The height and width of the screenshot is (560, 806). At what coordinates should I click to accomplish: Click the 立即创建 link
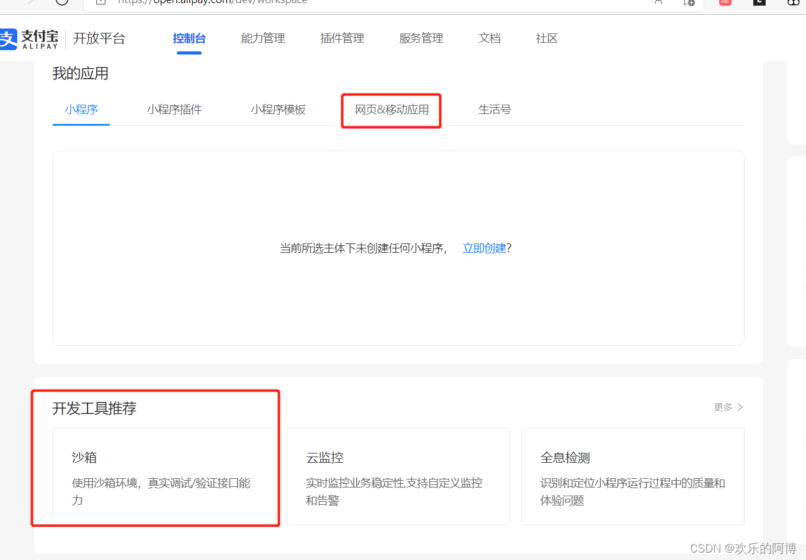point(485,248)
